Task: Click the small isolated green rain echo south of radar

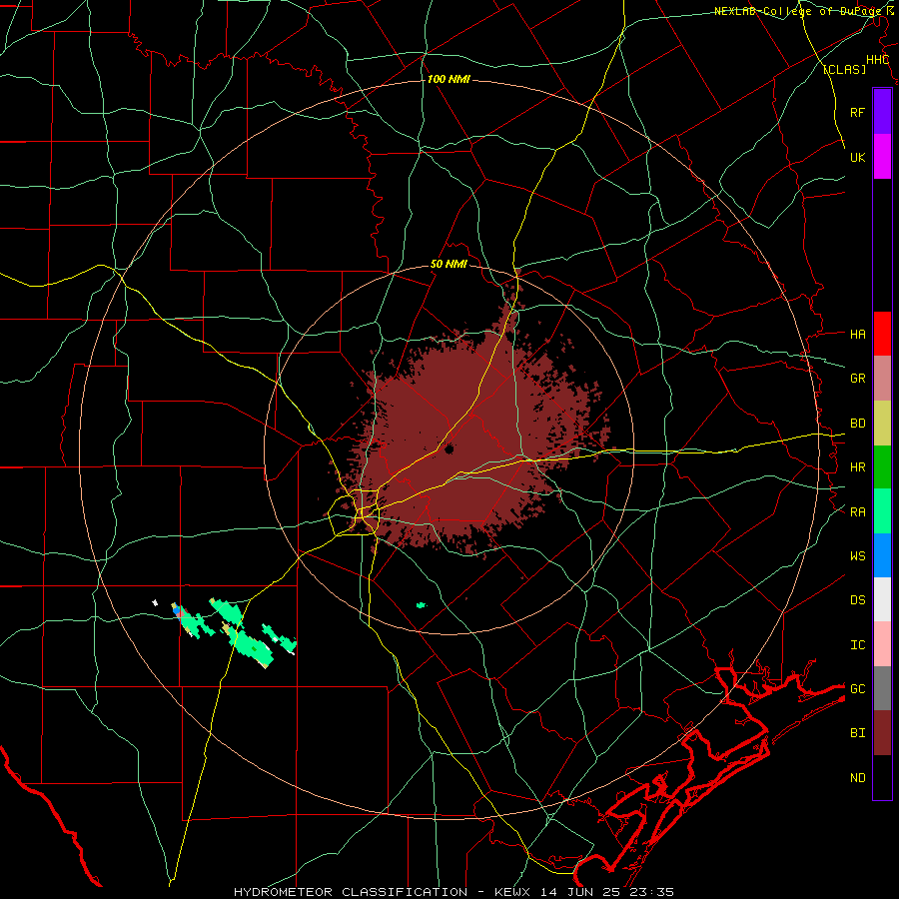Action: pos(422,605)
